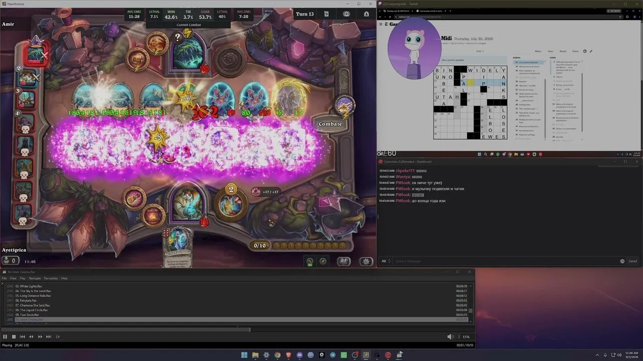Open Google Chrome from the taskbar
Viewport: 643px width, 361px height.
point(277,355)
